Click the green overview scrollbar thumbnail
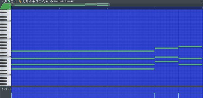This screenshot has width=203, height=98. point(61,5)
